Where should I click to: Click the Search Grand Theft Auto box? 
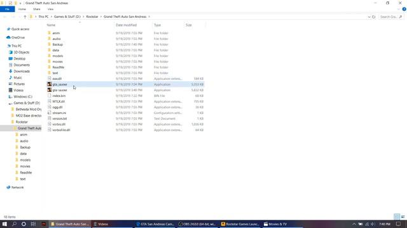pos(390,17)
